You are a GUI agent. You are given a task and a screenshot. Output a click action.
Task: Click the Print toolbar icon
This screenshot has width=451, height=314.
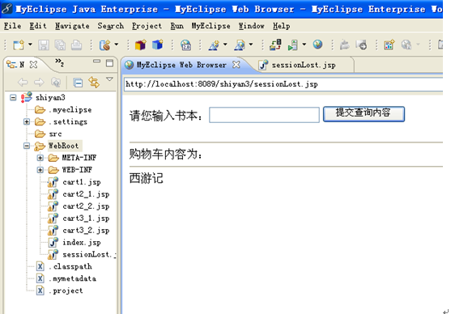76,45
